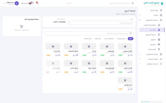Click the out-of-stock محلول ملحي card
The width and height of the screenshot is (166, 103).
coord(53,67)
